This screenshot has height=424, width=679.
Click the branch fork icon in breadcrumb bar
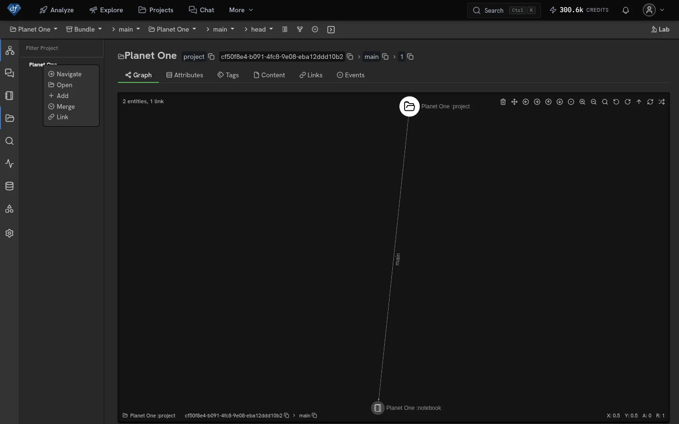coord(300,29)
